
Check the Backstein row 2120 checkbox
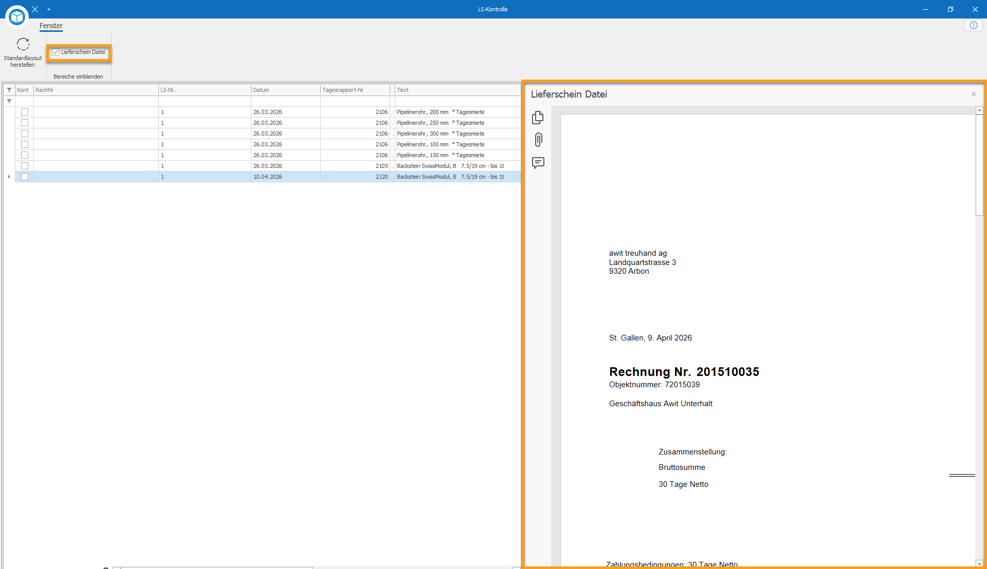(25, 177)
